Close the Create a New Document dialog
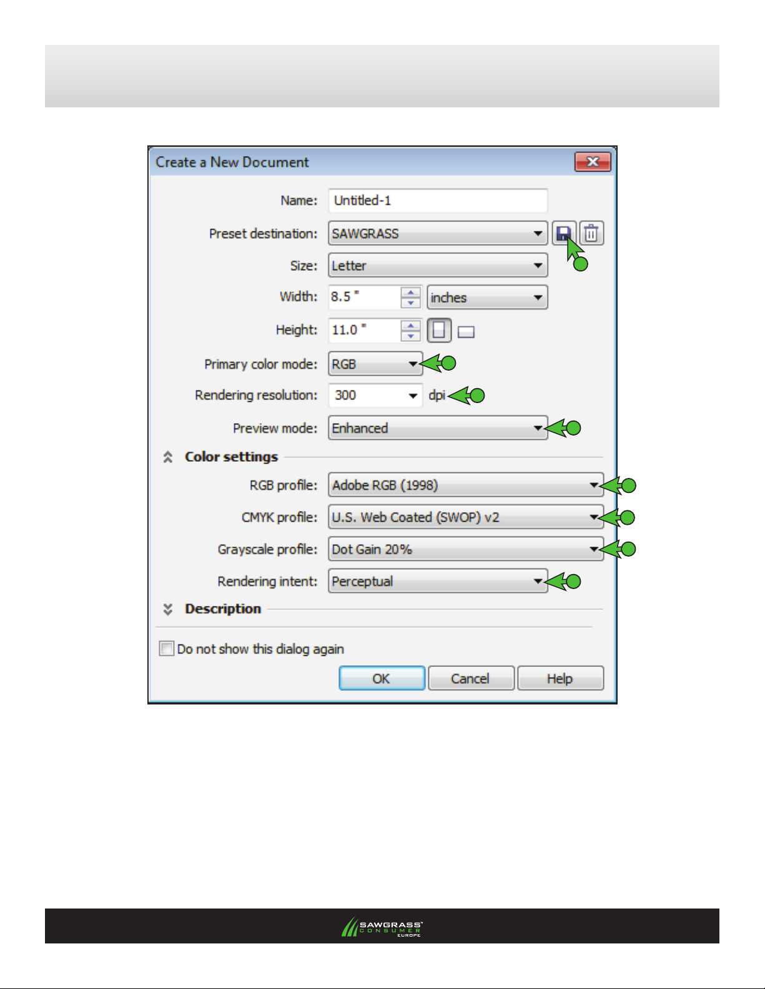This screenshot has height=989, width=765. point(592,162)
